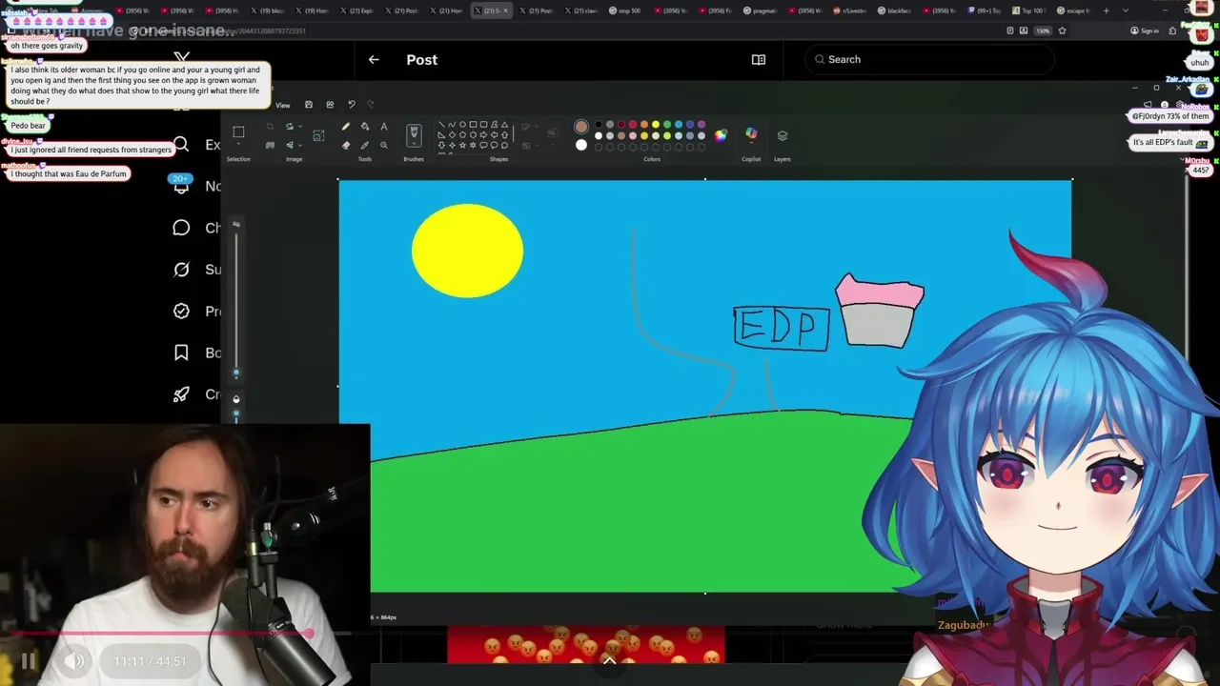Open Notifications bell in X sidebar
1220x686 pixels.
pyautogui.click(x=181, y=187)
